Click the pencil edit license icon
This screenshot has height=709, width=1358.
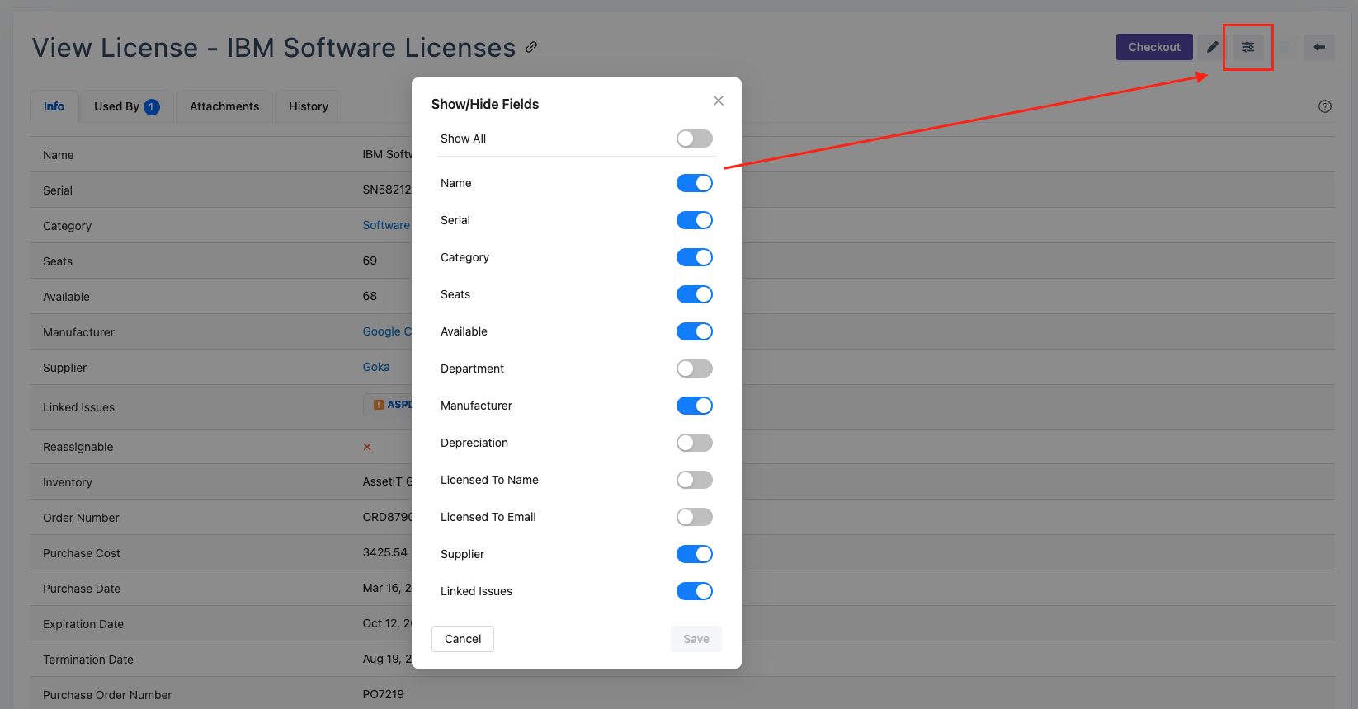click(1212, 47)
